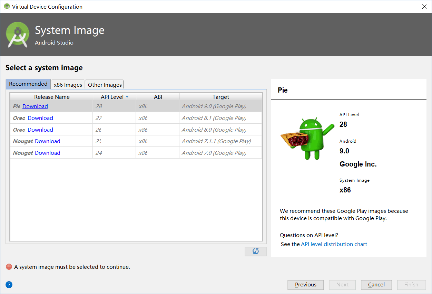Select the Android 7.0 (Google Play) target cell

point(221,153)
